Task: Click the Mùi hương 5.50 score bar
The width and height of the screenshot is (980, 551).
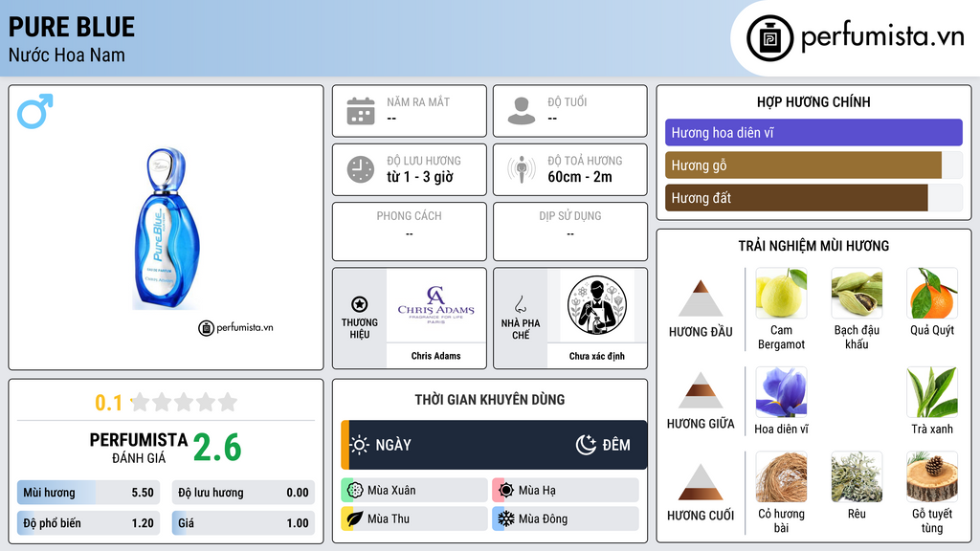Action: pyautogui.click(x=88, y=493)
